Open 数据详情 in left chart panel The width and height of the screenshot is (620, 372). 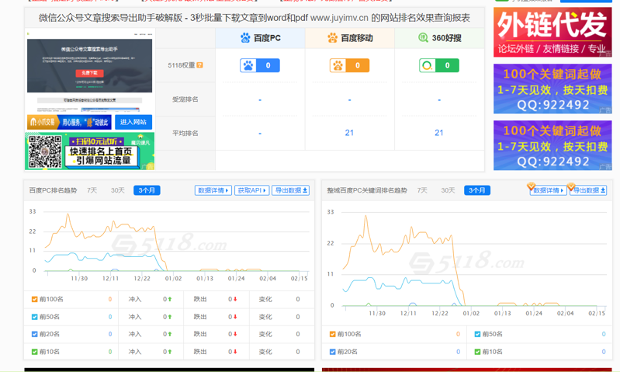coord(213,190)
